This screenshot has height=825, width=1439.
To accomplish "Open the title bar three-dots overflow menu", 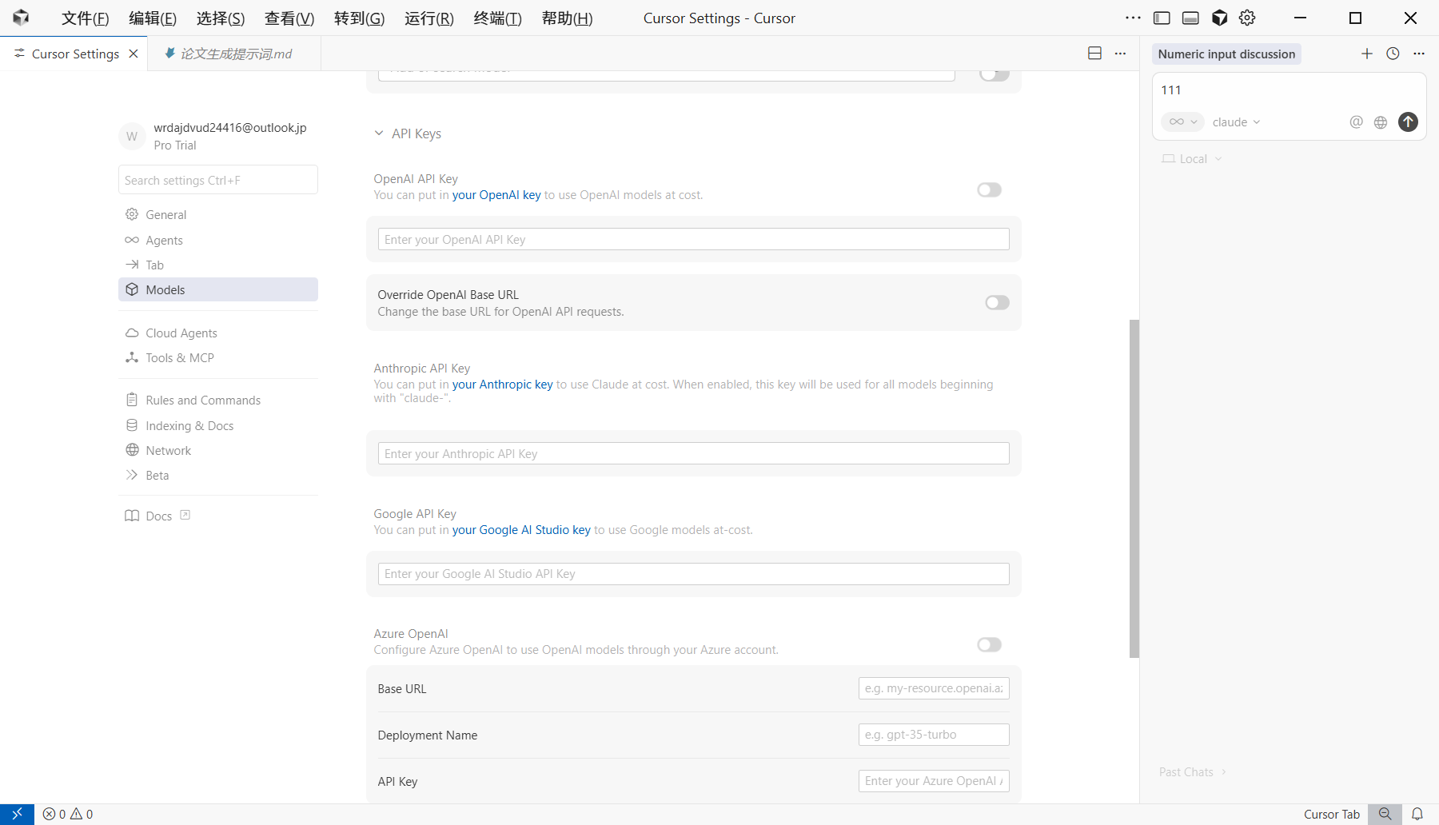I will tap(1133, 18).
